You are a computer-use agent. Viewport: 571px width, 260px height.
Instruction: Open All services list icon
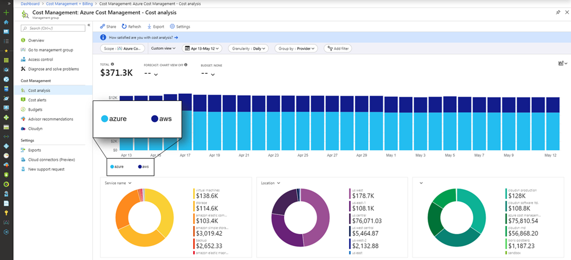[x=6, y=41]
